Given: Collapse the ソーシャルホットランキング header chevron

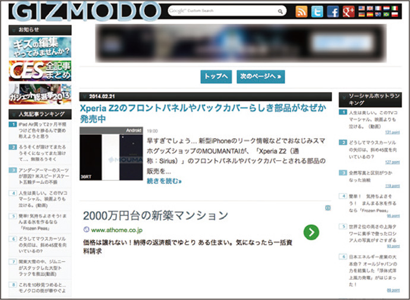Looking at the screenshot, I should click(x=344, y=96).
